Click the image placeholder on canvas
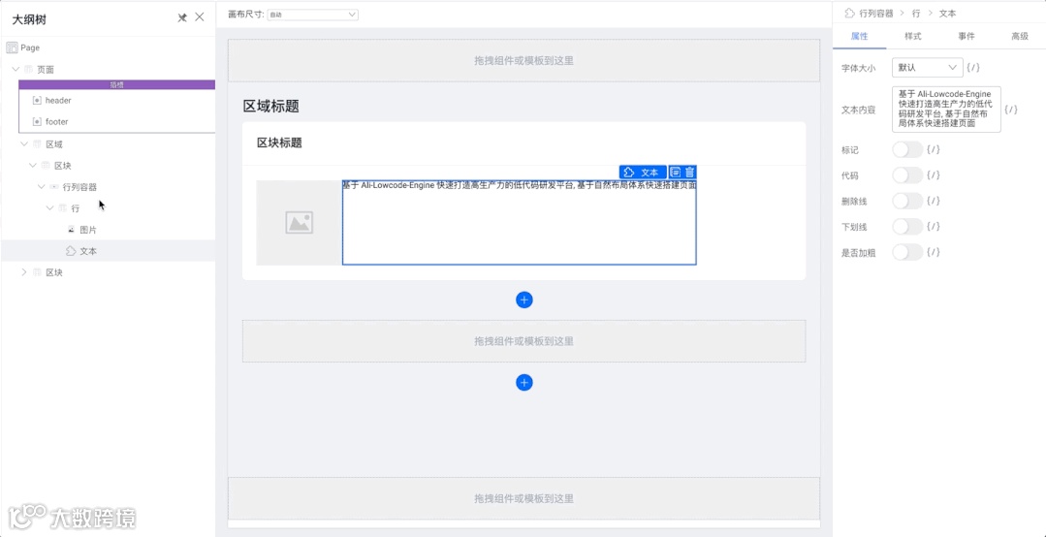Viewport: 1046px width, 537px height. 299,223
